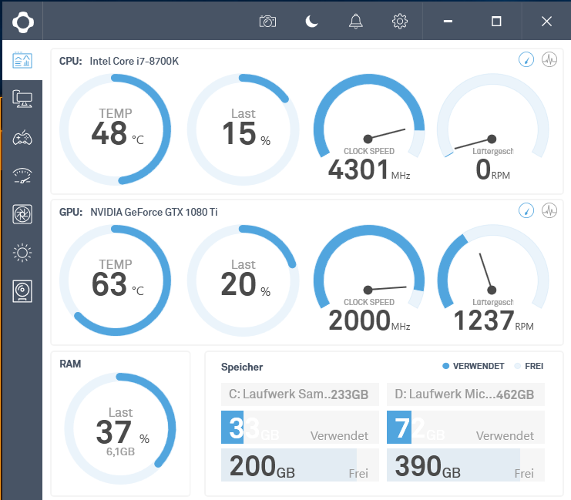The width and height of the screenshot is (571, 500).
Task: Click the FREI legend entry
Action: tap(529, 366)
